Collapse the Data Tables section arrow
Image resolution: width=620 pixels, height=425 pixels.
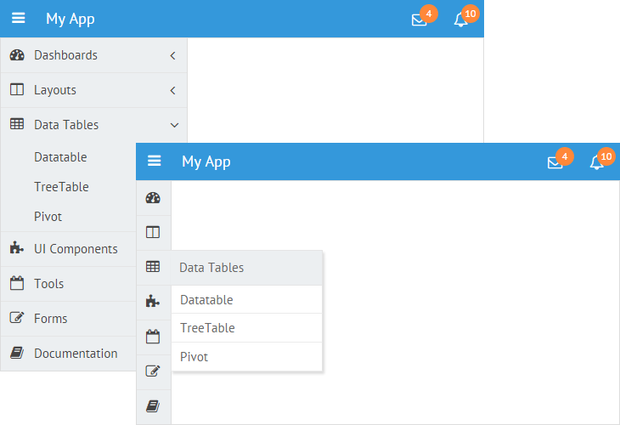[x=174, y=125]
